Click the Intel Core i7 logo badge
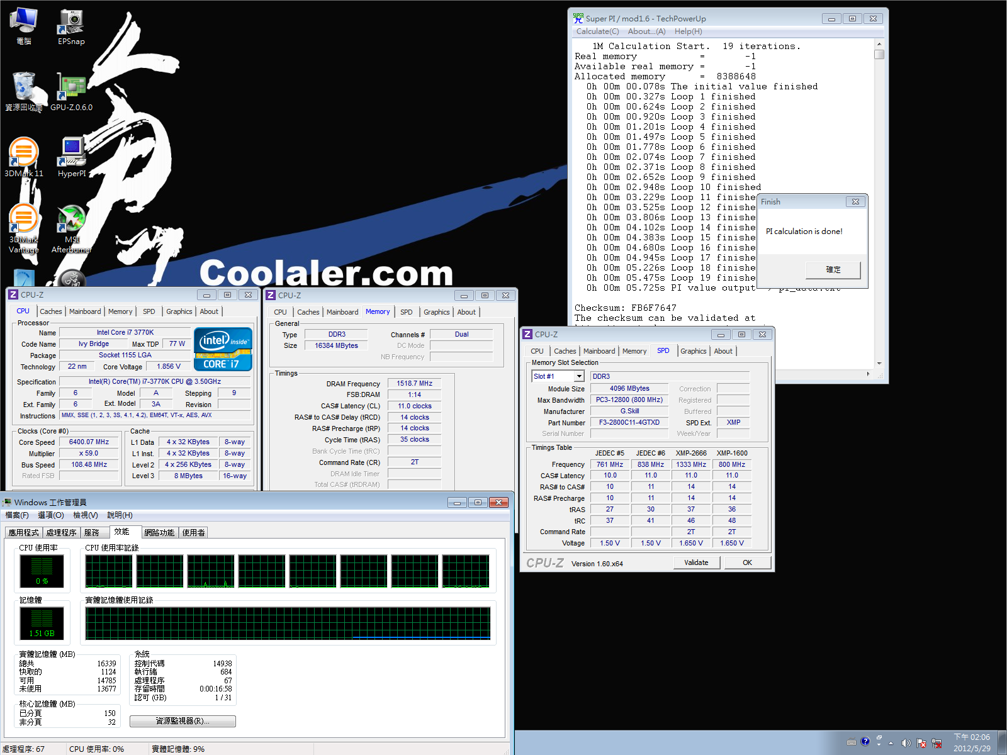This screenshot has height=755, width=1007. click(x=223, y=349)
